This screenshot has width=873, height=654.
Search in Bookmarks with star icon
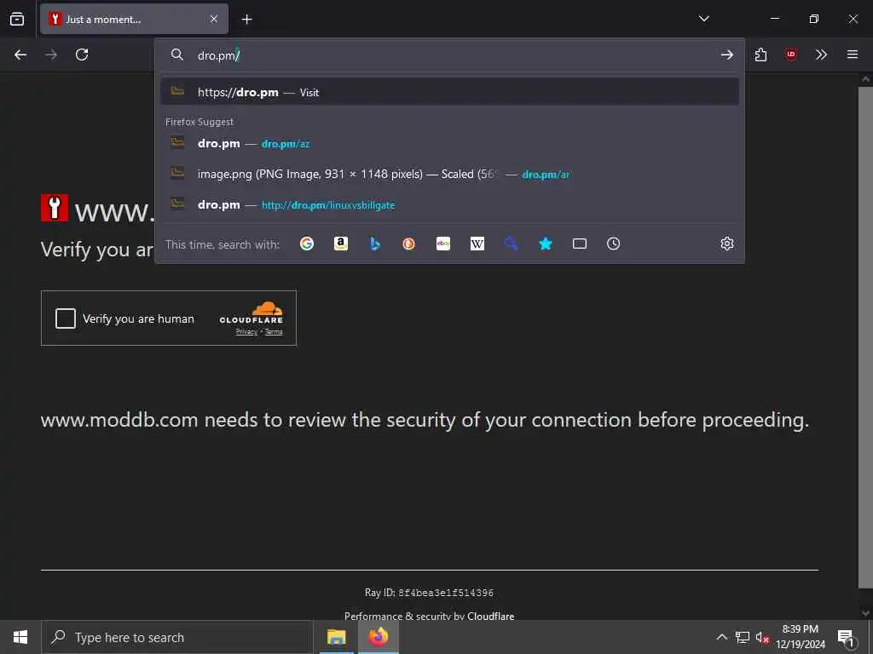546,244
